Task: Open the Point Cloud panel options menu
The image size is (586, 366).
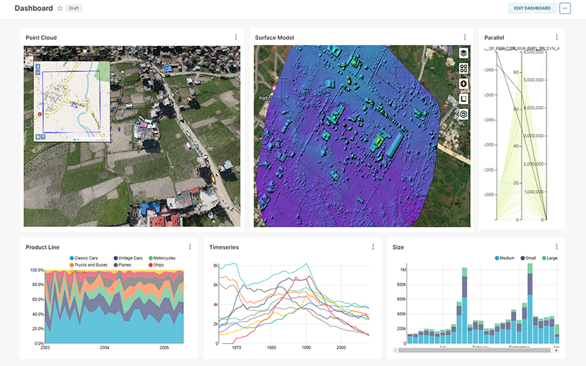Action: pyautogui.click(x=236, y=37)
